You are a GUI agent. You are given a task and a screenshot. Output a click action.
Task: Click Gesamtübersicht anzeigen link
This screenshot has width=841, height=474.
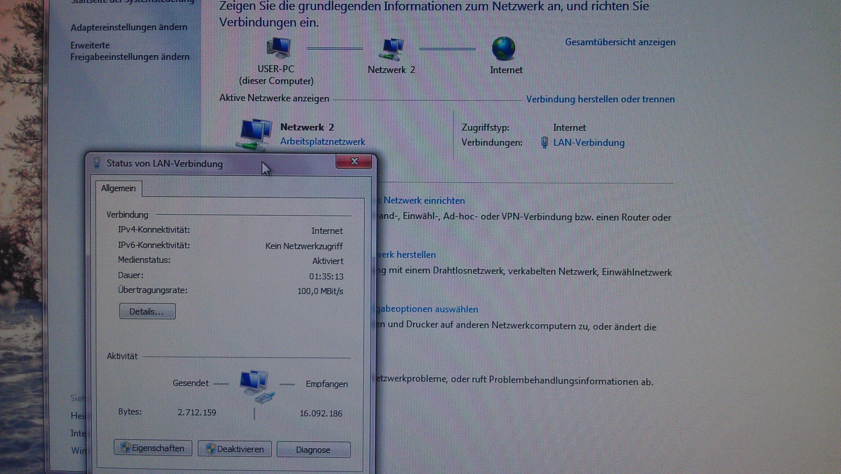620,42
